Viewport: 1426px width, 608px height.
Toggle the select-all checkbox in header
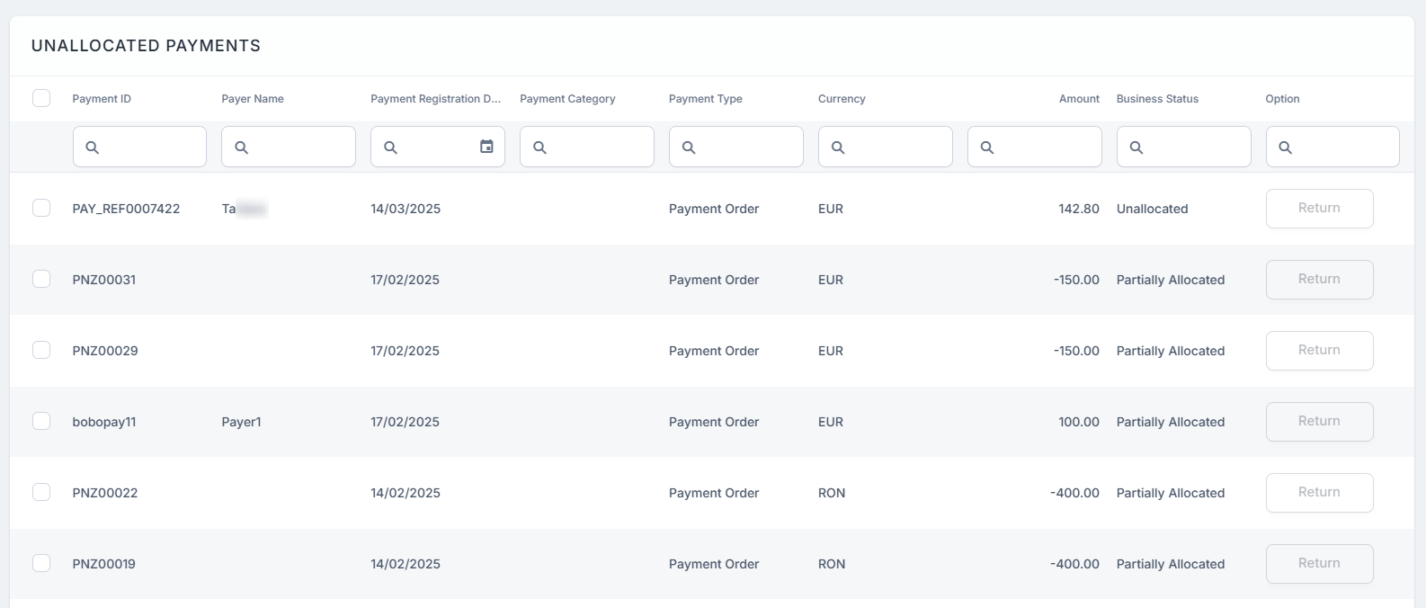(41, 98)
